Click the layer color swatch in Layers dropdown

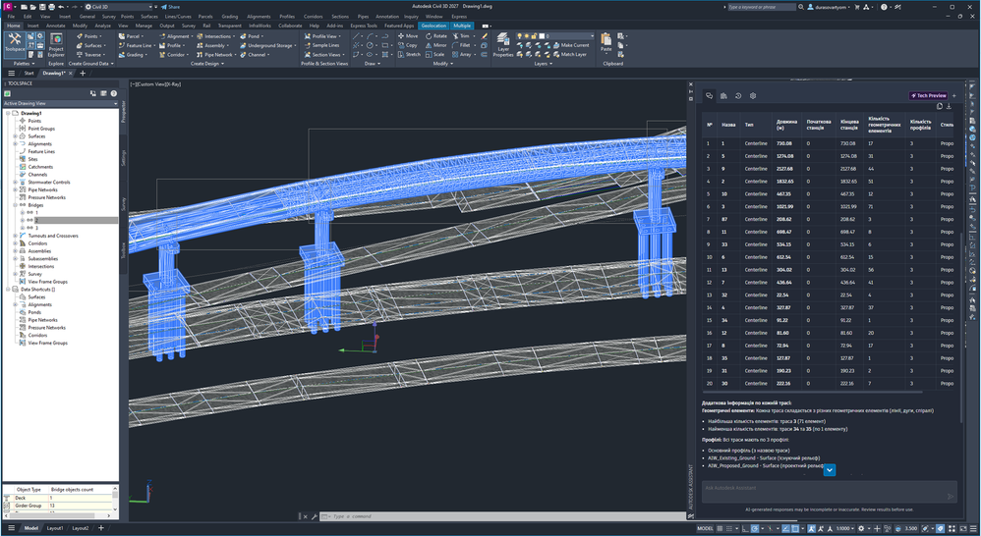(543, 36)
